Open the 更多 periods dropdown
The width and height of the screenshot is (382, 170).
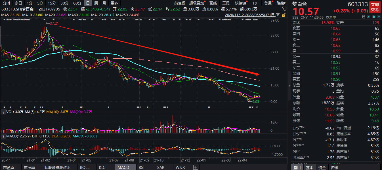pyautogui.click(x=114, y=3)
